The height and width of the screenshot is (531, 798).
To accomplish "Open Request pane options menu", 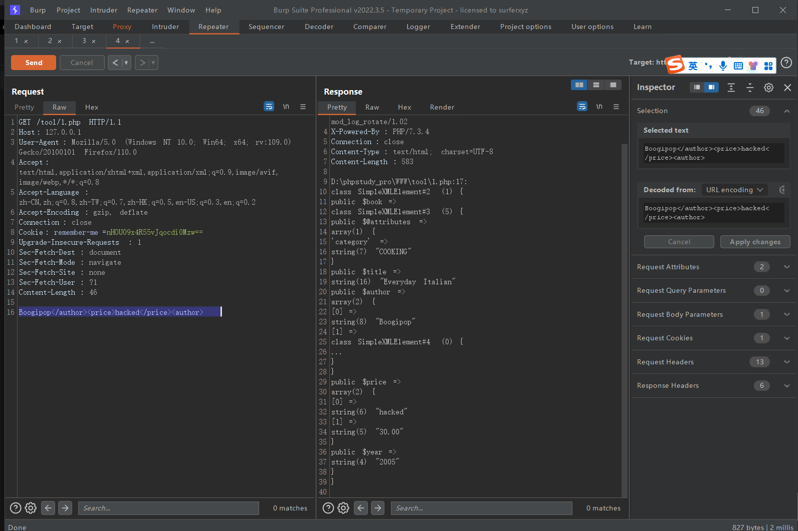I will click(303, 107).
